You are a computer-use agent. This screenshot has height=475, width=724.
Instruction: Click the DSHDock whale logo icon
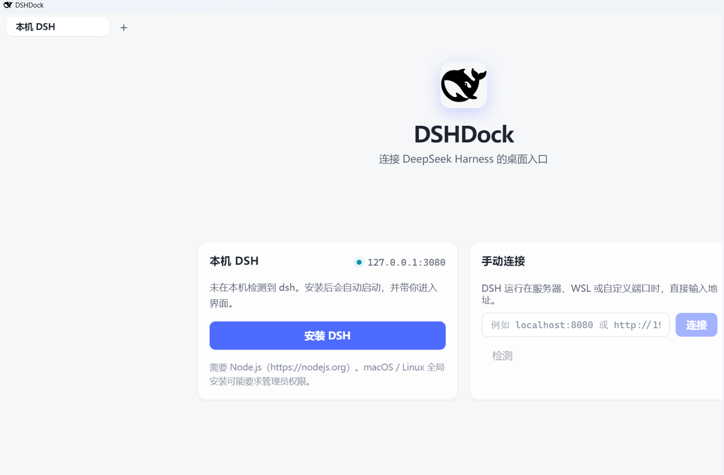tap(464, 85)
